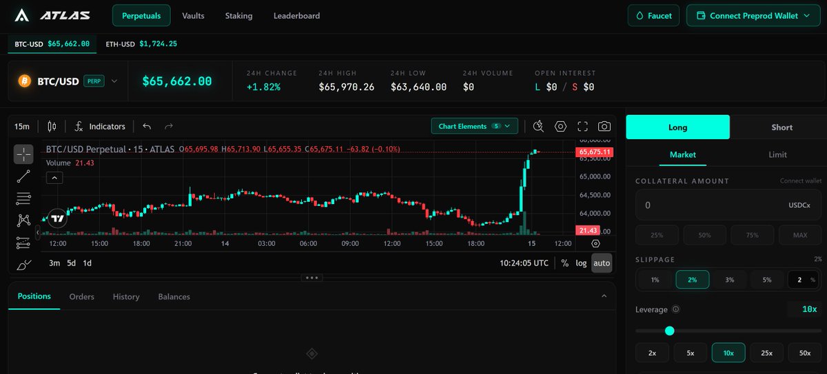Screen dimensions: 827x374
Task: Click the Bitcoin coin icon
Action: click(x=25, y=81)
